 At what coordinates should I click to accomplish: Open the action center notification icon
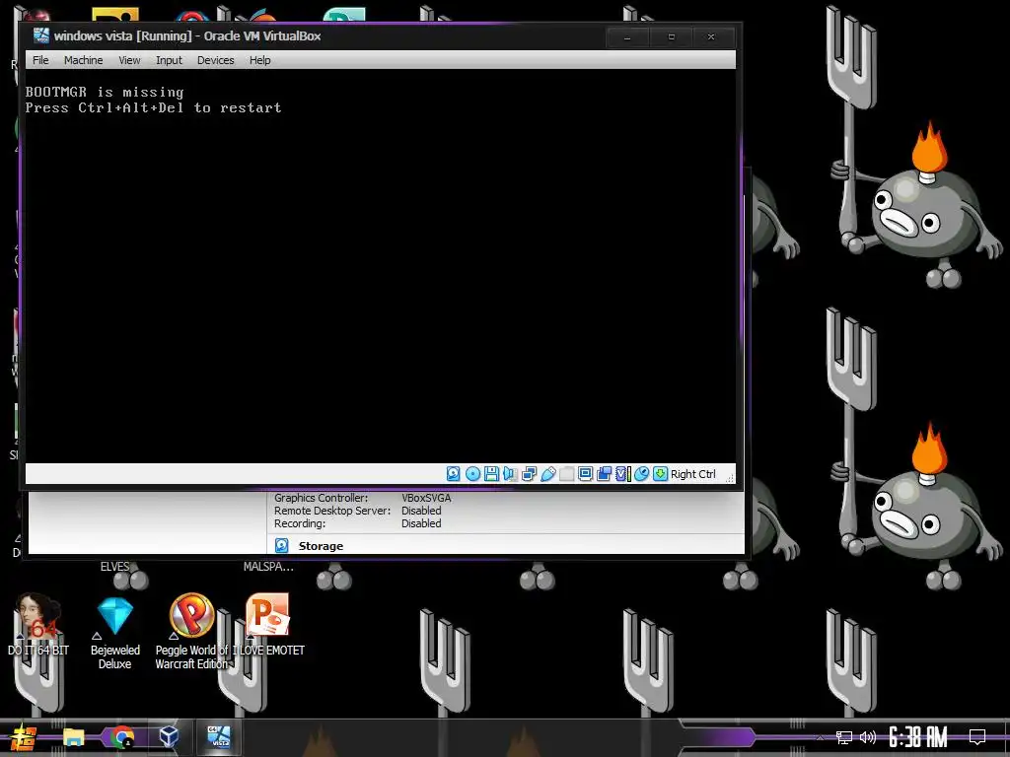[977, 737]
